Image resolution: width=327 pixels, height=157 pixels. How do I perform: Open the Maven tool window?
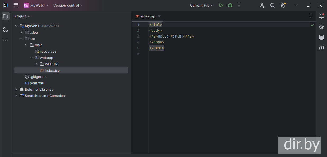321,48
